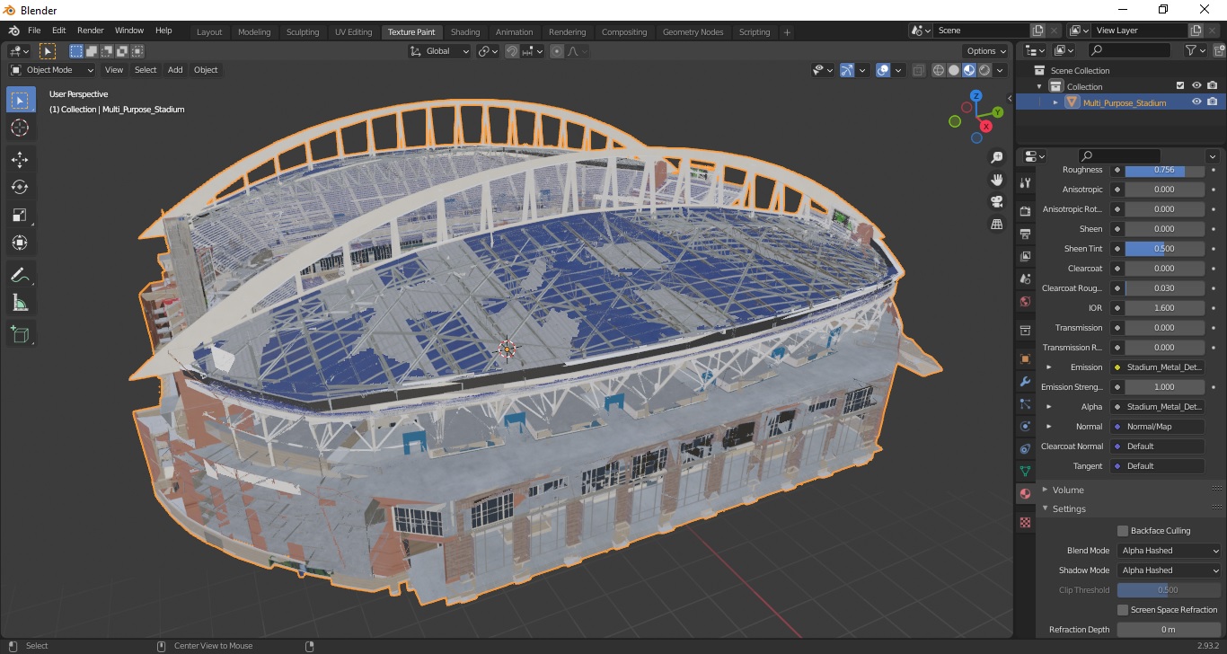This screenshot has width=1227, height=654.
Task: Open the Global transform orientation dropdown
Action: click(x=440, y=51)
